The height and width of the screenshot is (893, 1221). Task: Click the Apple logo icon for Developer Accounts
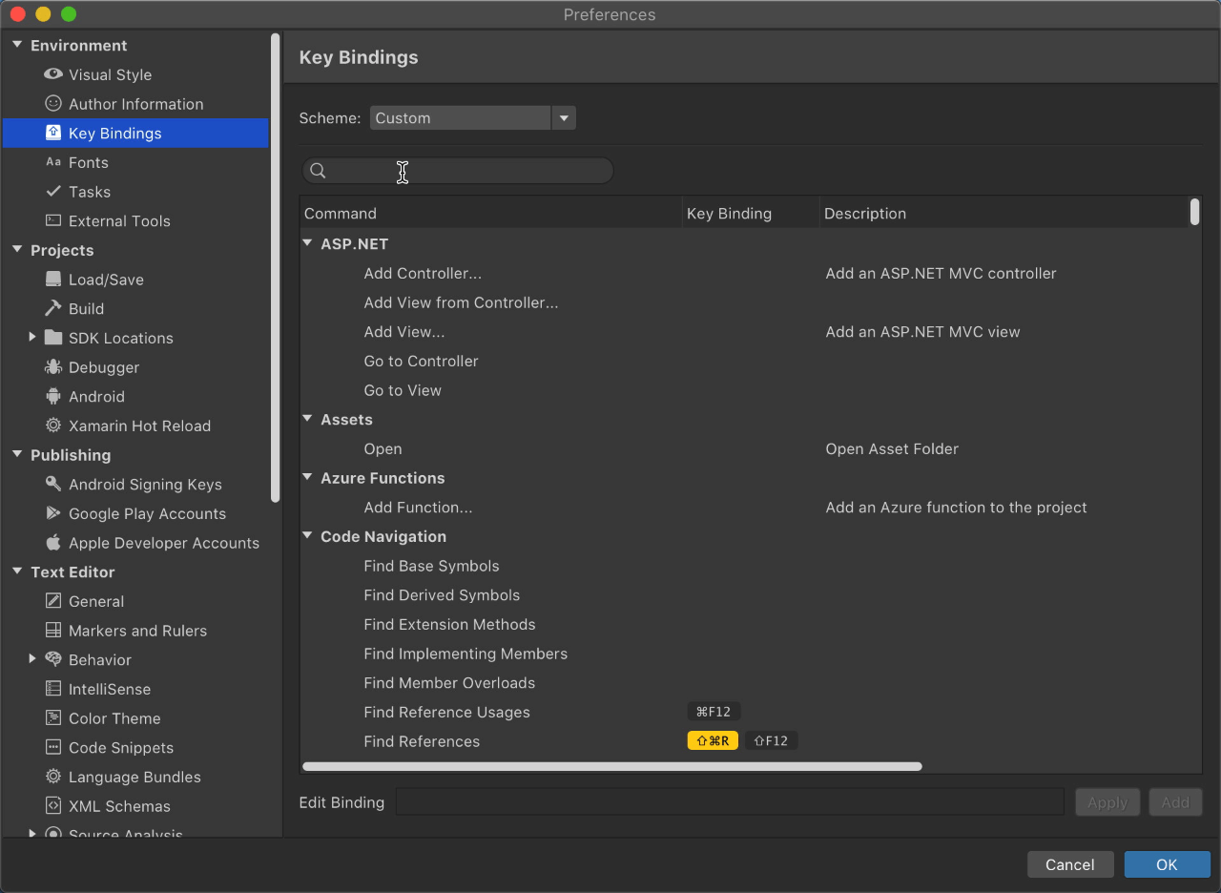53,543
